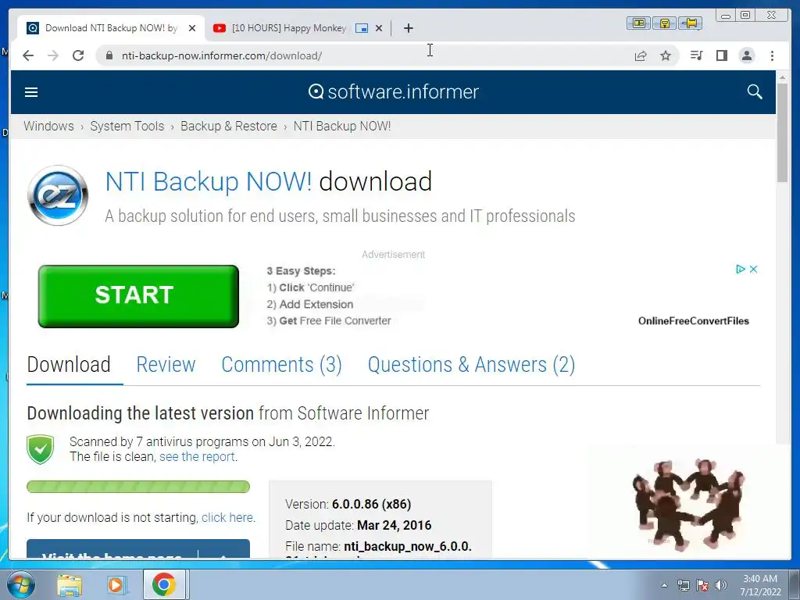Close the NTI Backup NOW tab
The height and width of the screenshot is (600, 800).
pos(192,28)
